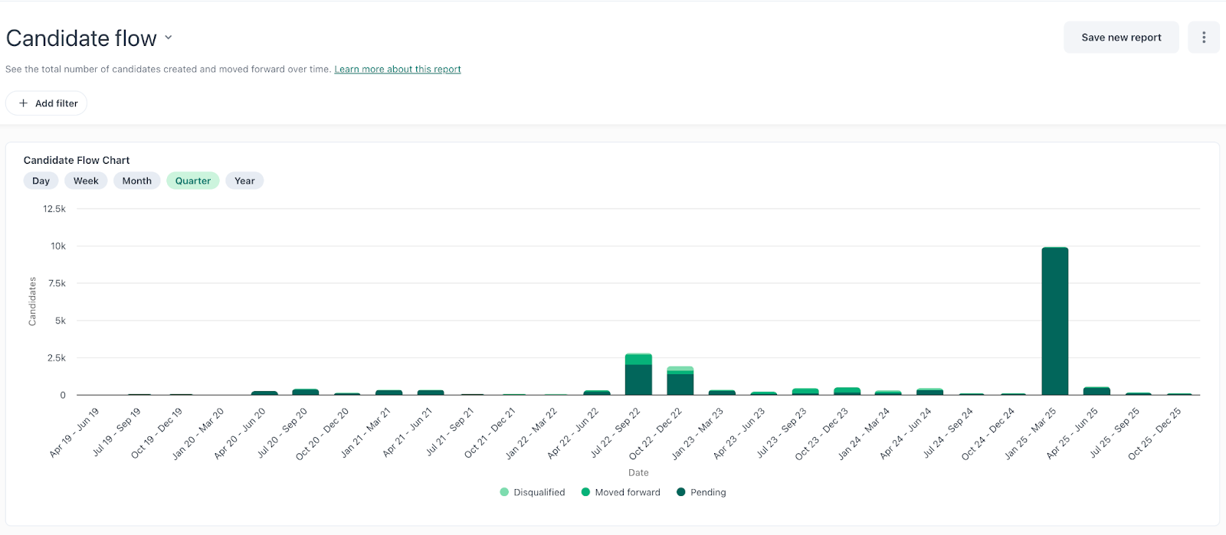This screenshot has height=535, width=1226.
Task: Toggle Moved forward series in legend
Action: 627,492
